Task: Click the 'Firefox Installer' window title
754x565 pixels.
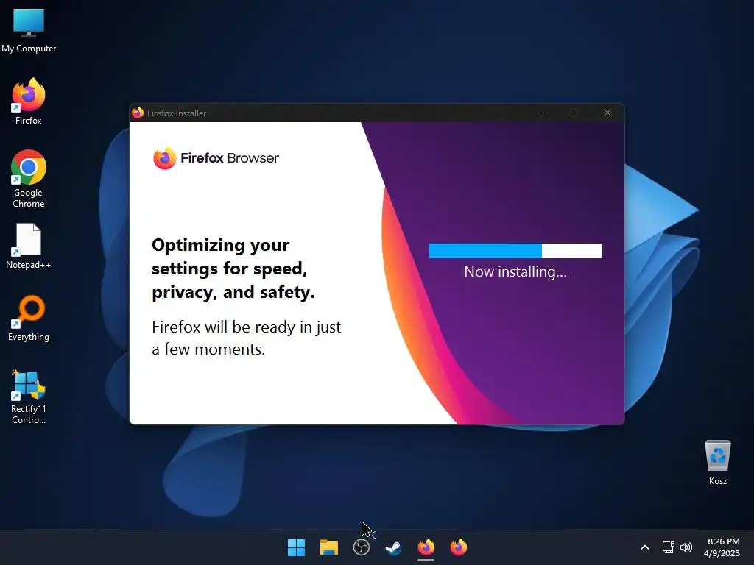Action: click(x=177, y=113)
